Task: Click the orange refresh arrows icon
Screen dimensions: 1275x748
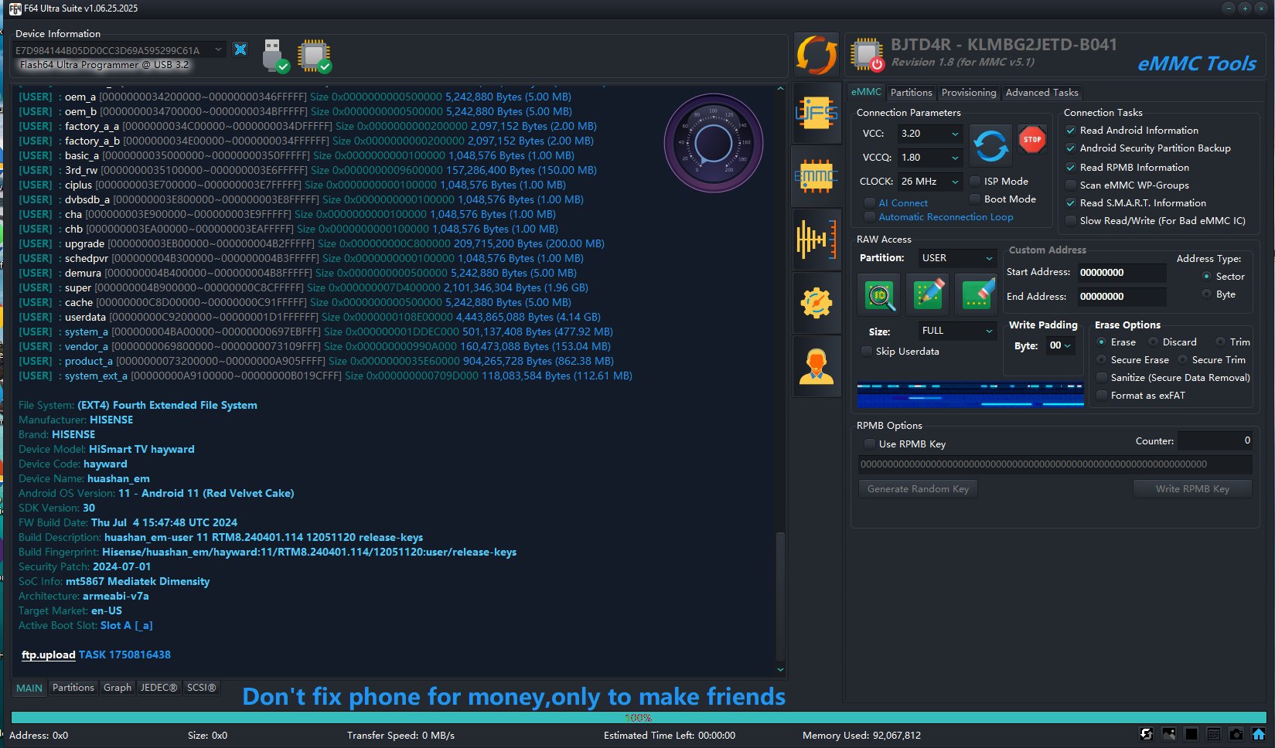Action: (816, 56)
